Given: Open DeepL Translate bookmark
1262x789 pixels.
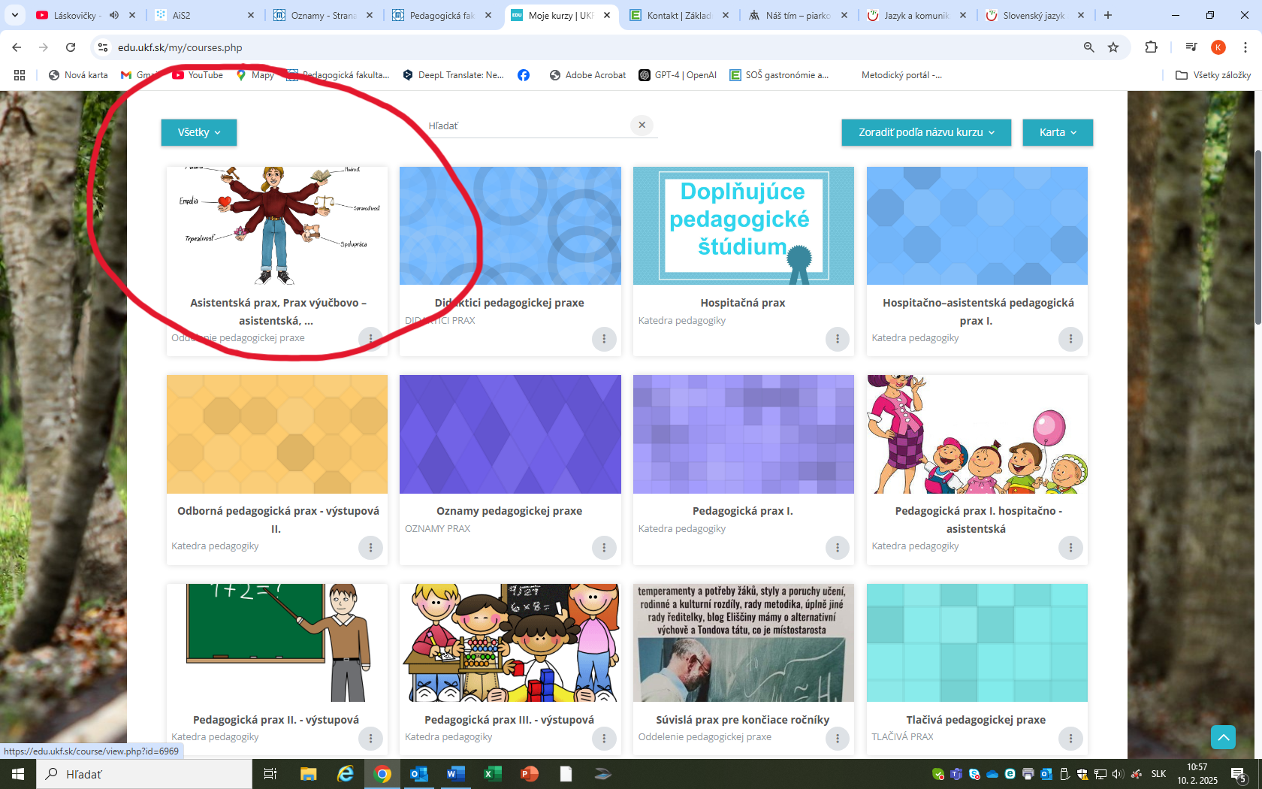Looking at the screenshot, I should pyautogui.click(x=453, y=75).
